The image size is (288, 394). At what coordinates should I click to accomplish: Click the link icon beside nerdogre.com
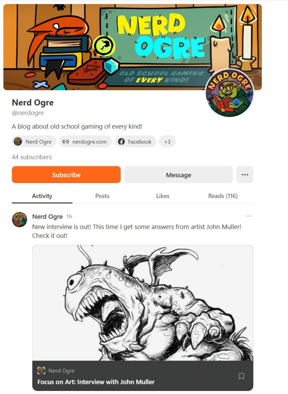tap(65, 142)
